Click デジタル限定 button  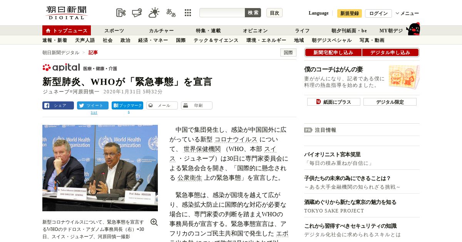tap(390, 102)
